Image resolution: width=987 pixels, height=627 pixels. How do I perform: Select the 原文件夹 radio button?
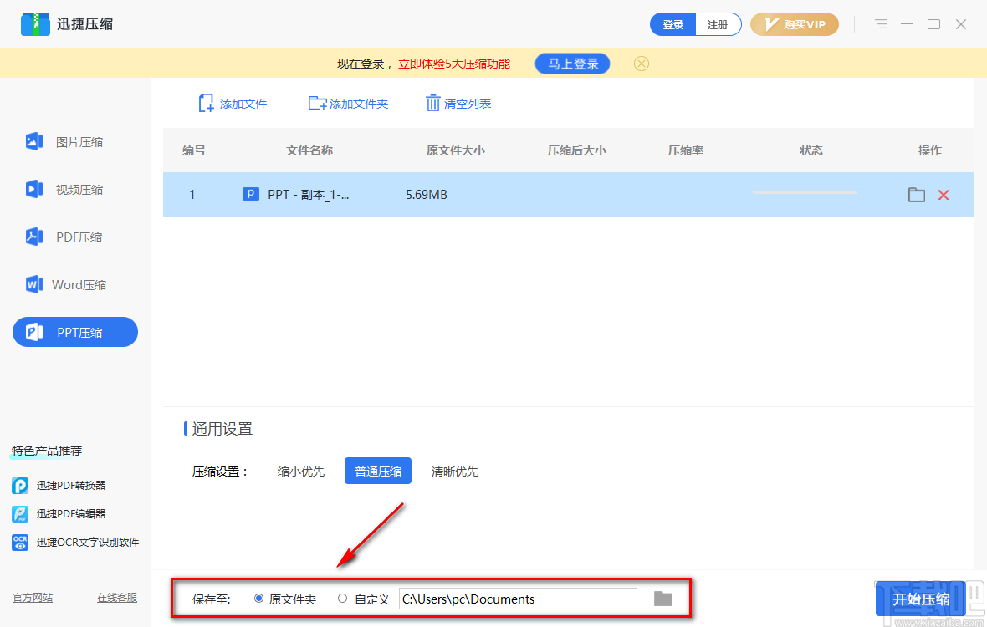point(258,599)
